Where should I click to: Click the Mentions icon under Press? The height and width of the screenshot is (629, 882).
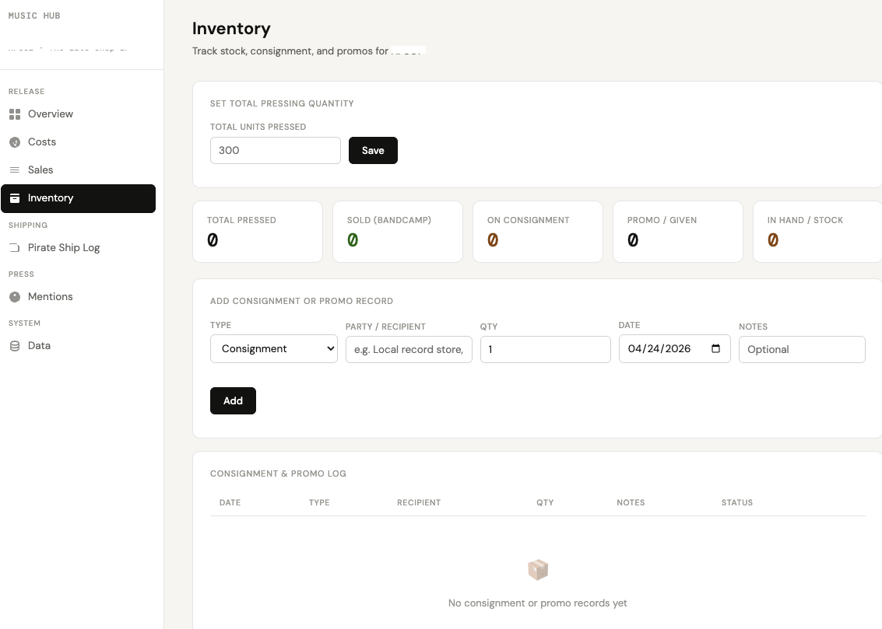(15, 296)
